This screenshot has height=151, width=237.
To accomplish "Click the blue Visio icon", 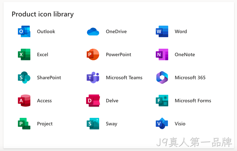I will 162,123.
